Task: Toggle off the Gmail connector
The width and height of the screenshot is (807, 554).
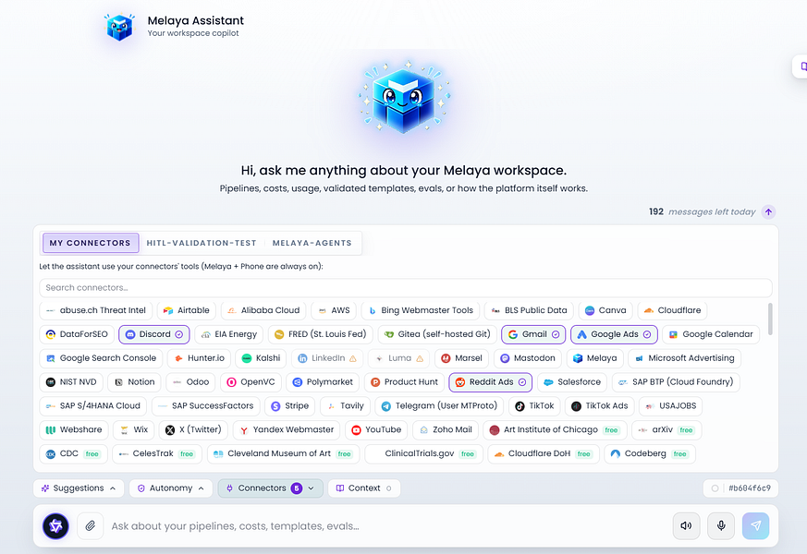Action: [x=533, y=334]
